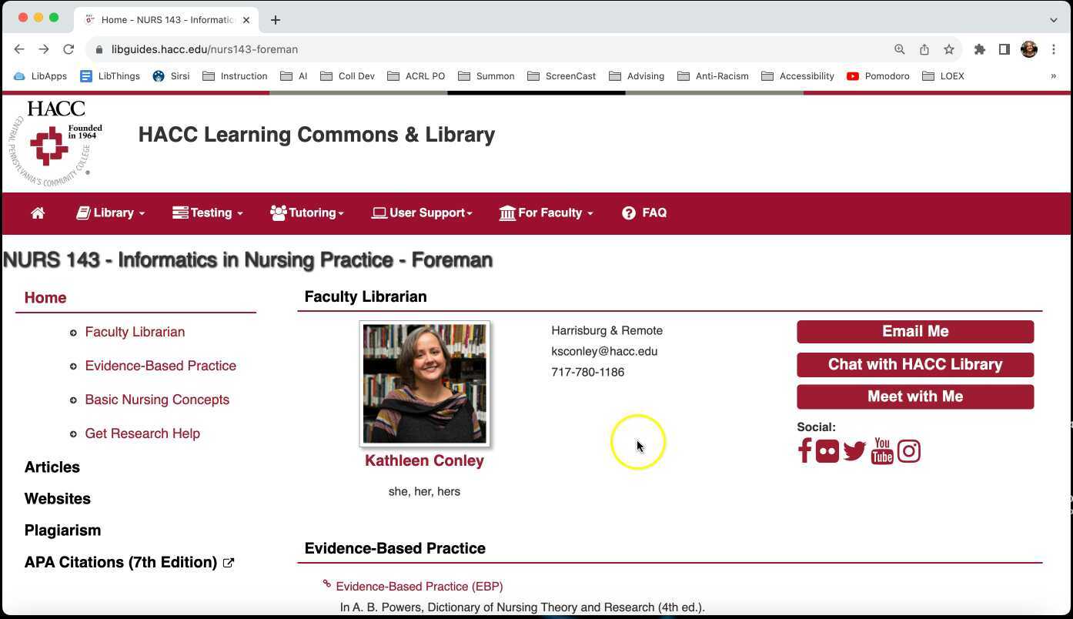This screenshot has width=1073, height=619.
Task: Open Kathleen Conley's profile link
Action: click(x=424, y=460)
